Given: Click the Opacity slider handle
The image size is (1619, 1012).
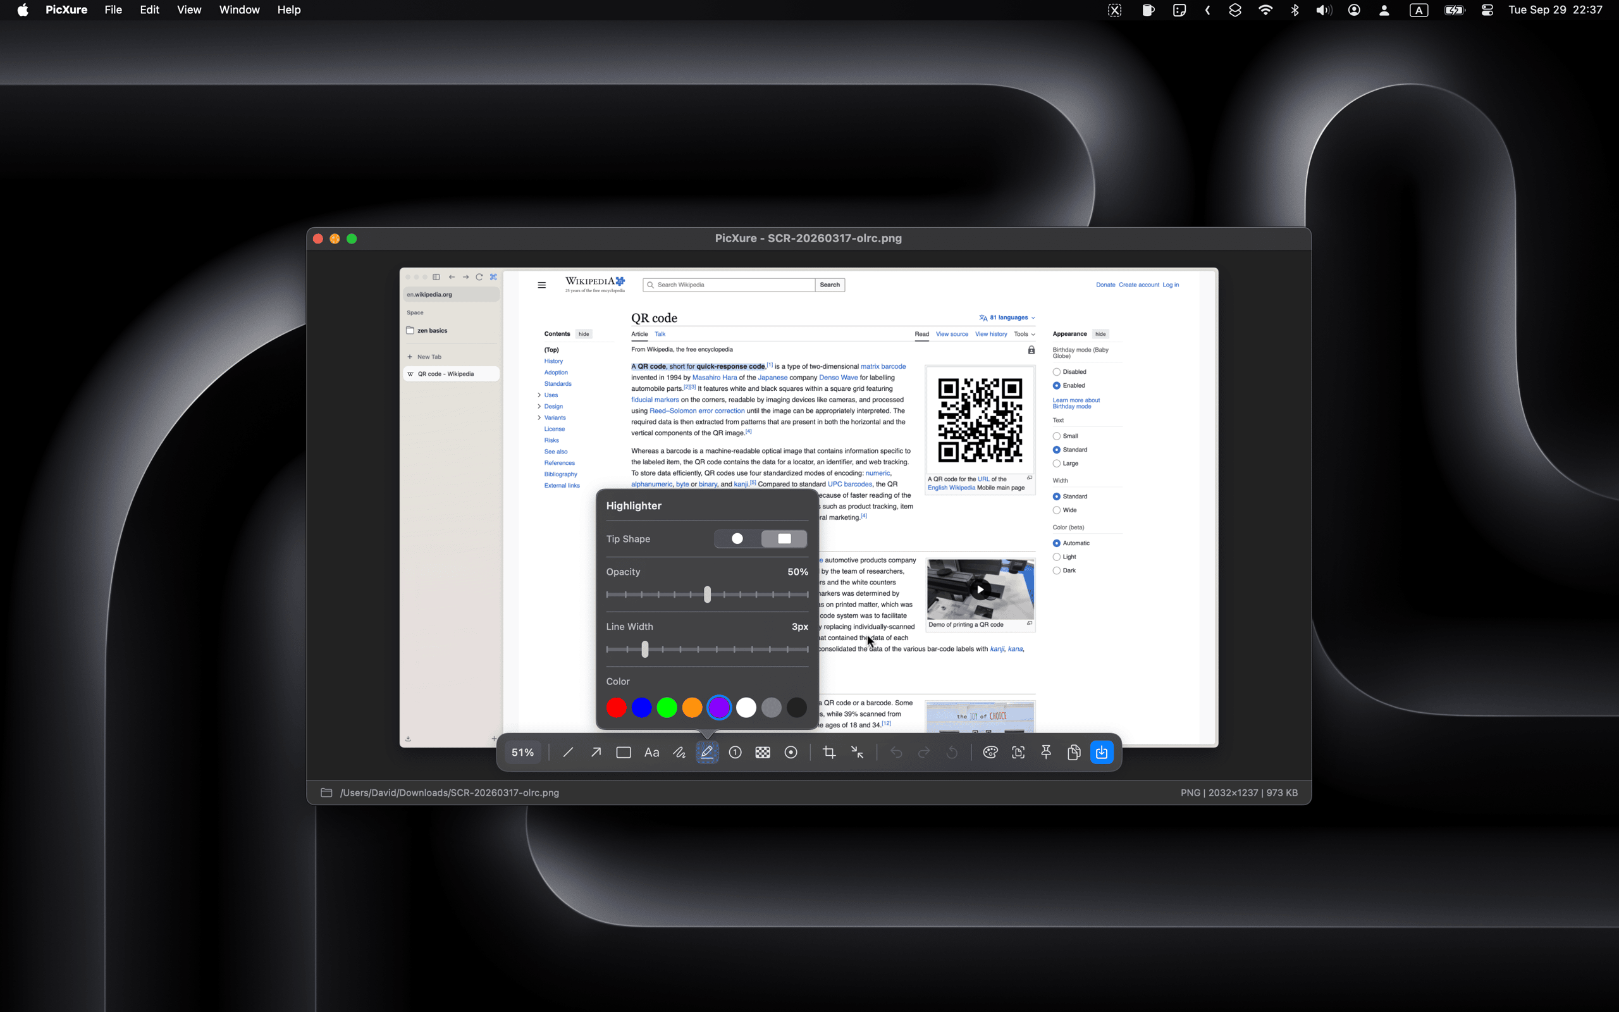Looking at the screenshot, I should (707, 595).
